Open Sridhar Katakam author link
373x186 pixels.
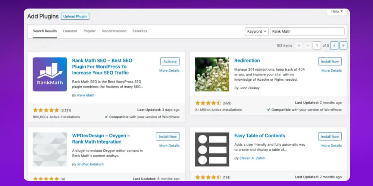(90, 164)
